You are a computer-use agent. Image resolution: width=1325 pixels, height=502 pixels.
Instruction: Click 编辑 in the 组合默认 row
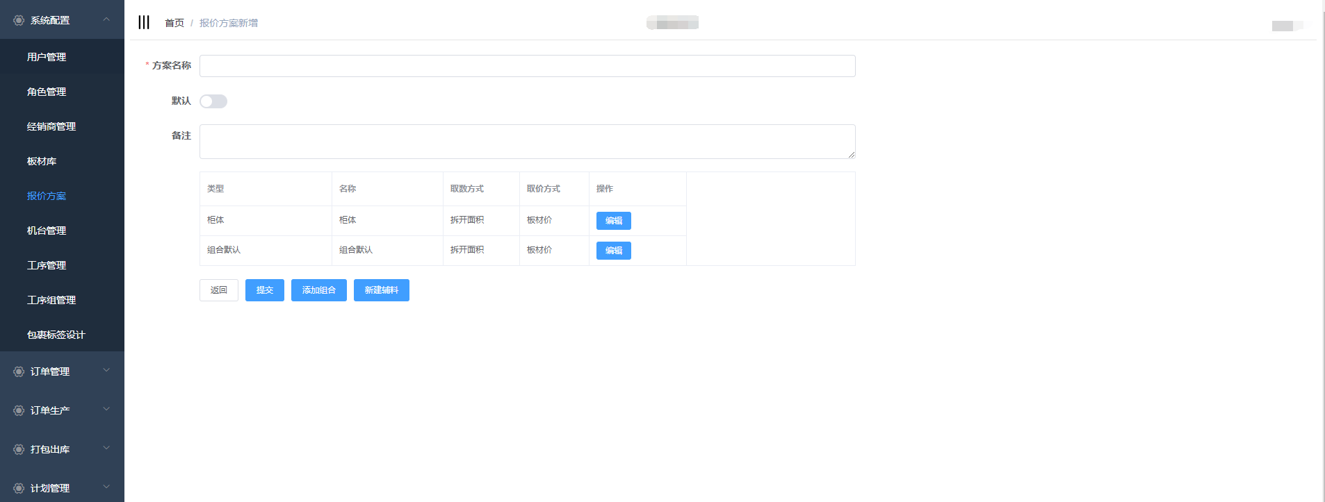pos(613,251)
